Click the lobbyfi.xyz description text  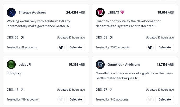tap(15, 73)
